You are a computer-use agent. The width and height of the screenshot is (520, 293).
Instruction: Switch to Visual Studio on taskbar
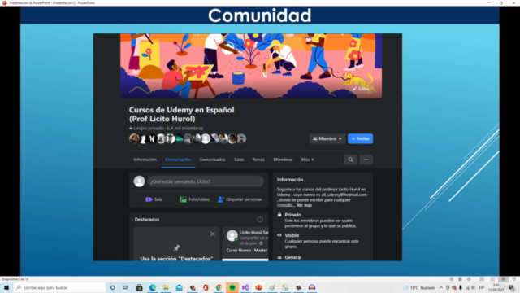(x=245, y=287)
